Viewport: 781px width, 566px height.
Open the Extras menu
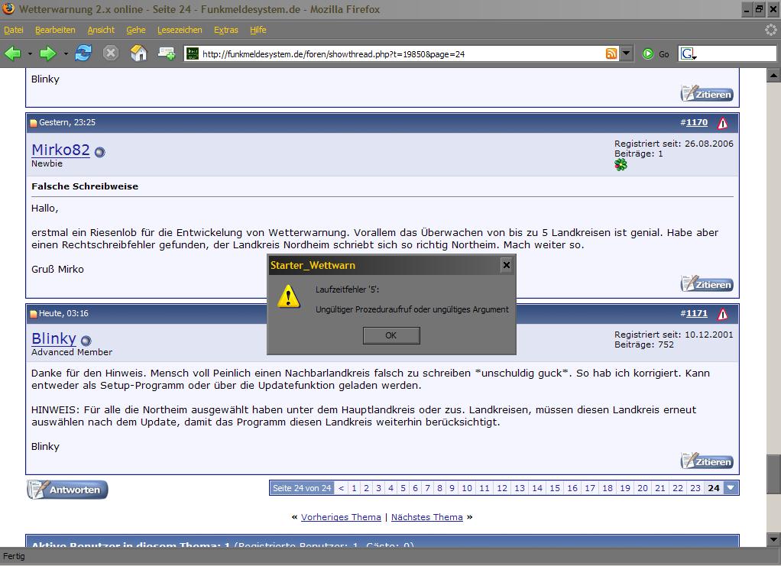(x=225, y=30)
